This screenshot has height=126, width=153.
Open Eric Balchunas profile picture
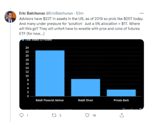10,17
